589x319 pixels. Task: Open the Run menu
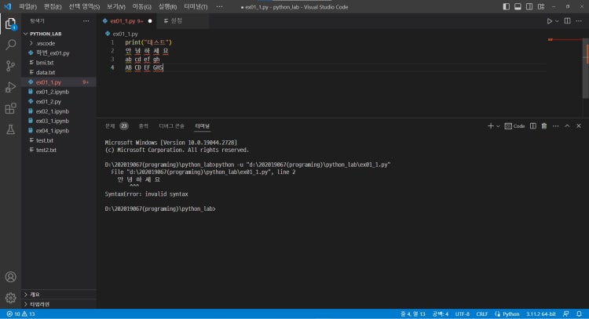coord(167,7)
